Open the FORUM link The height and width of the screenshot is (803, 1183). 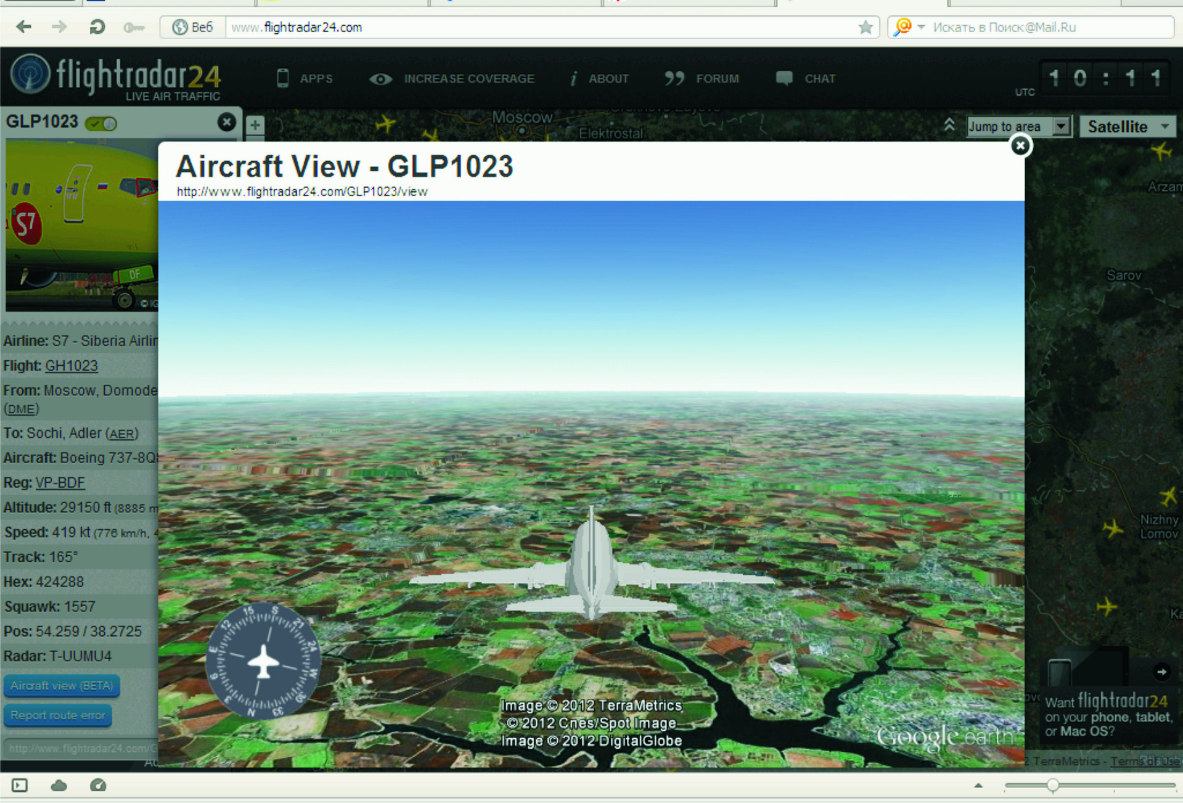pos(702,79)
